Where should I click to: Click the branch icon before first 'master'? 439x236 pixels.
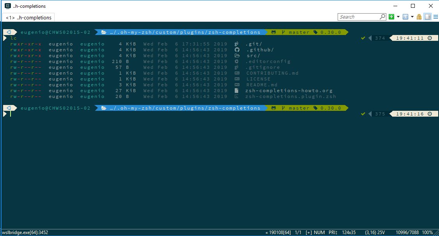[283, 32]
